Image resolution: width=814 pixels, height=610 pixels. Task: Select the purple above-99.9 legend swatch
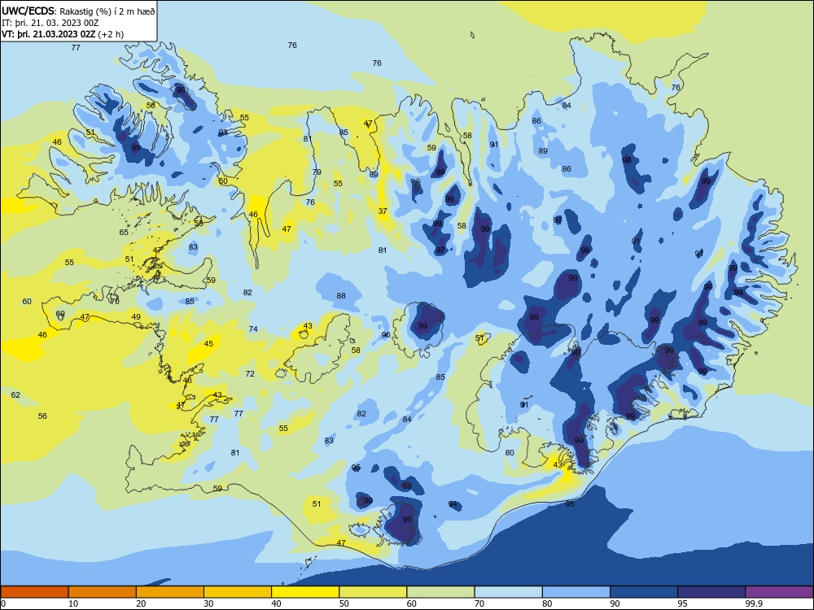click(x=779, y=592)
